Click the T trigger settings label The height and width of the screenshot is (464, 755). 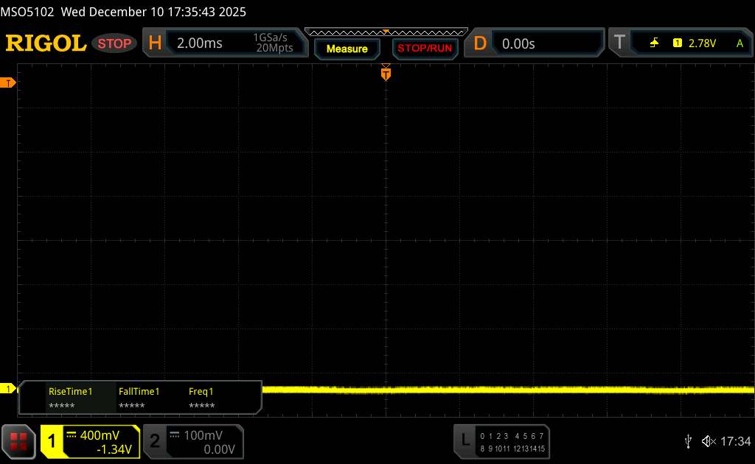pos(619,43)
